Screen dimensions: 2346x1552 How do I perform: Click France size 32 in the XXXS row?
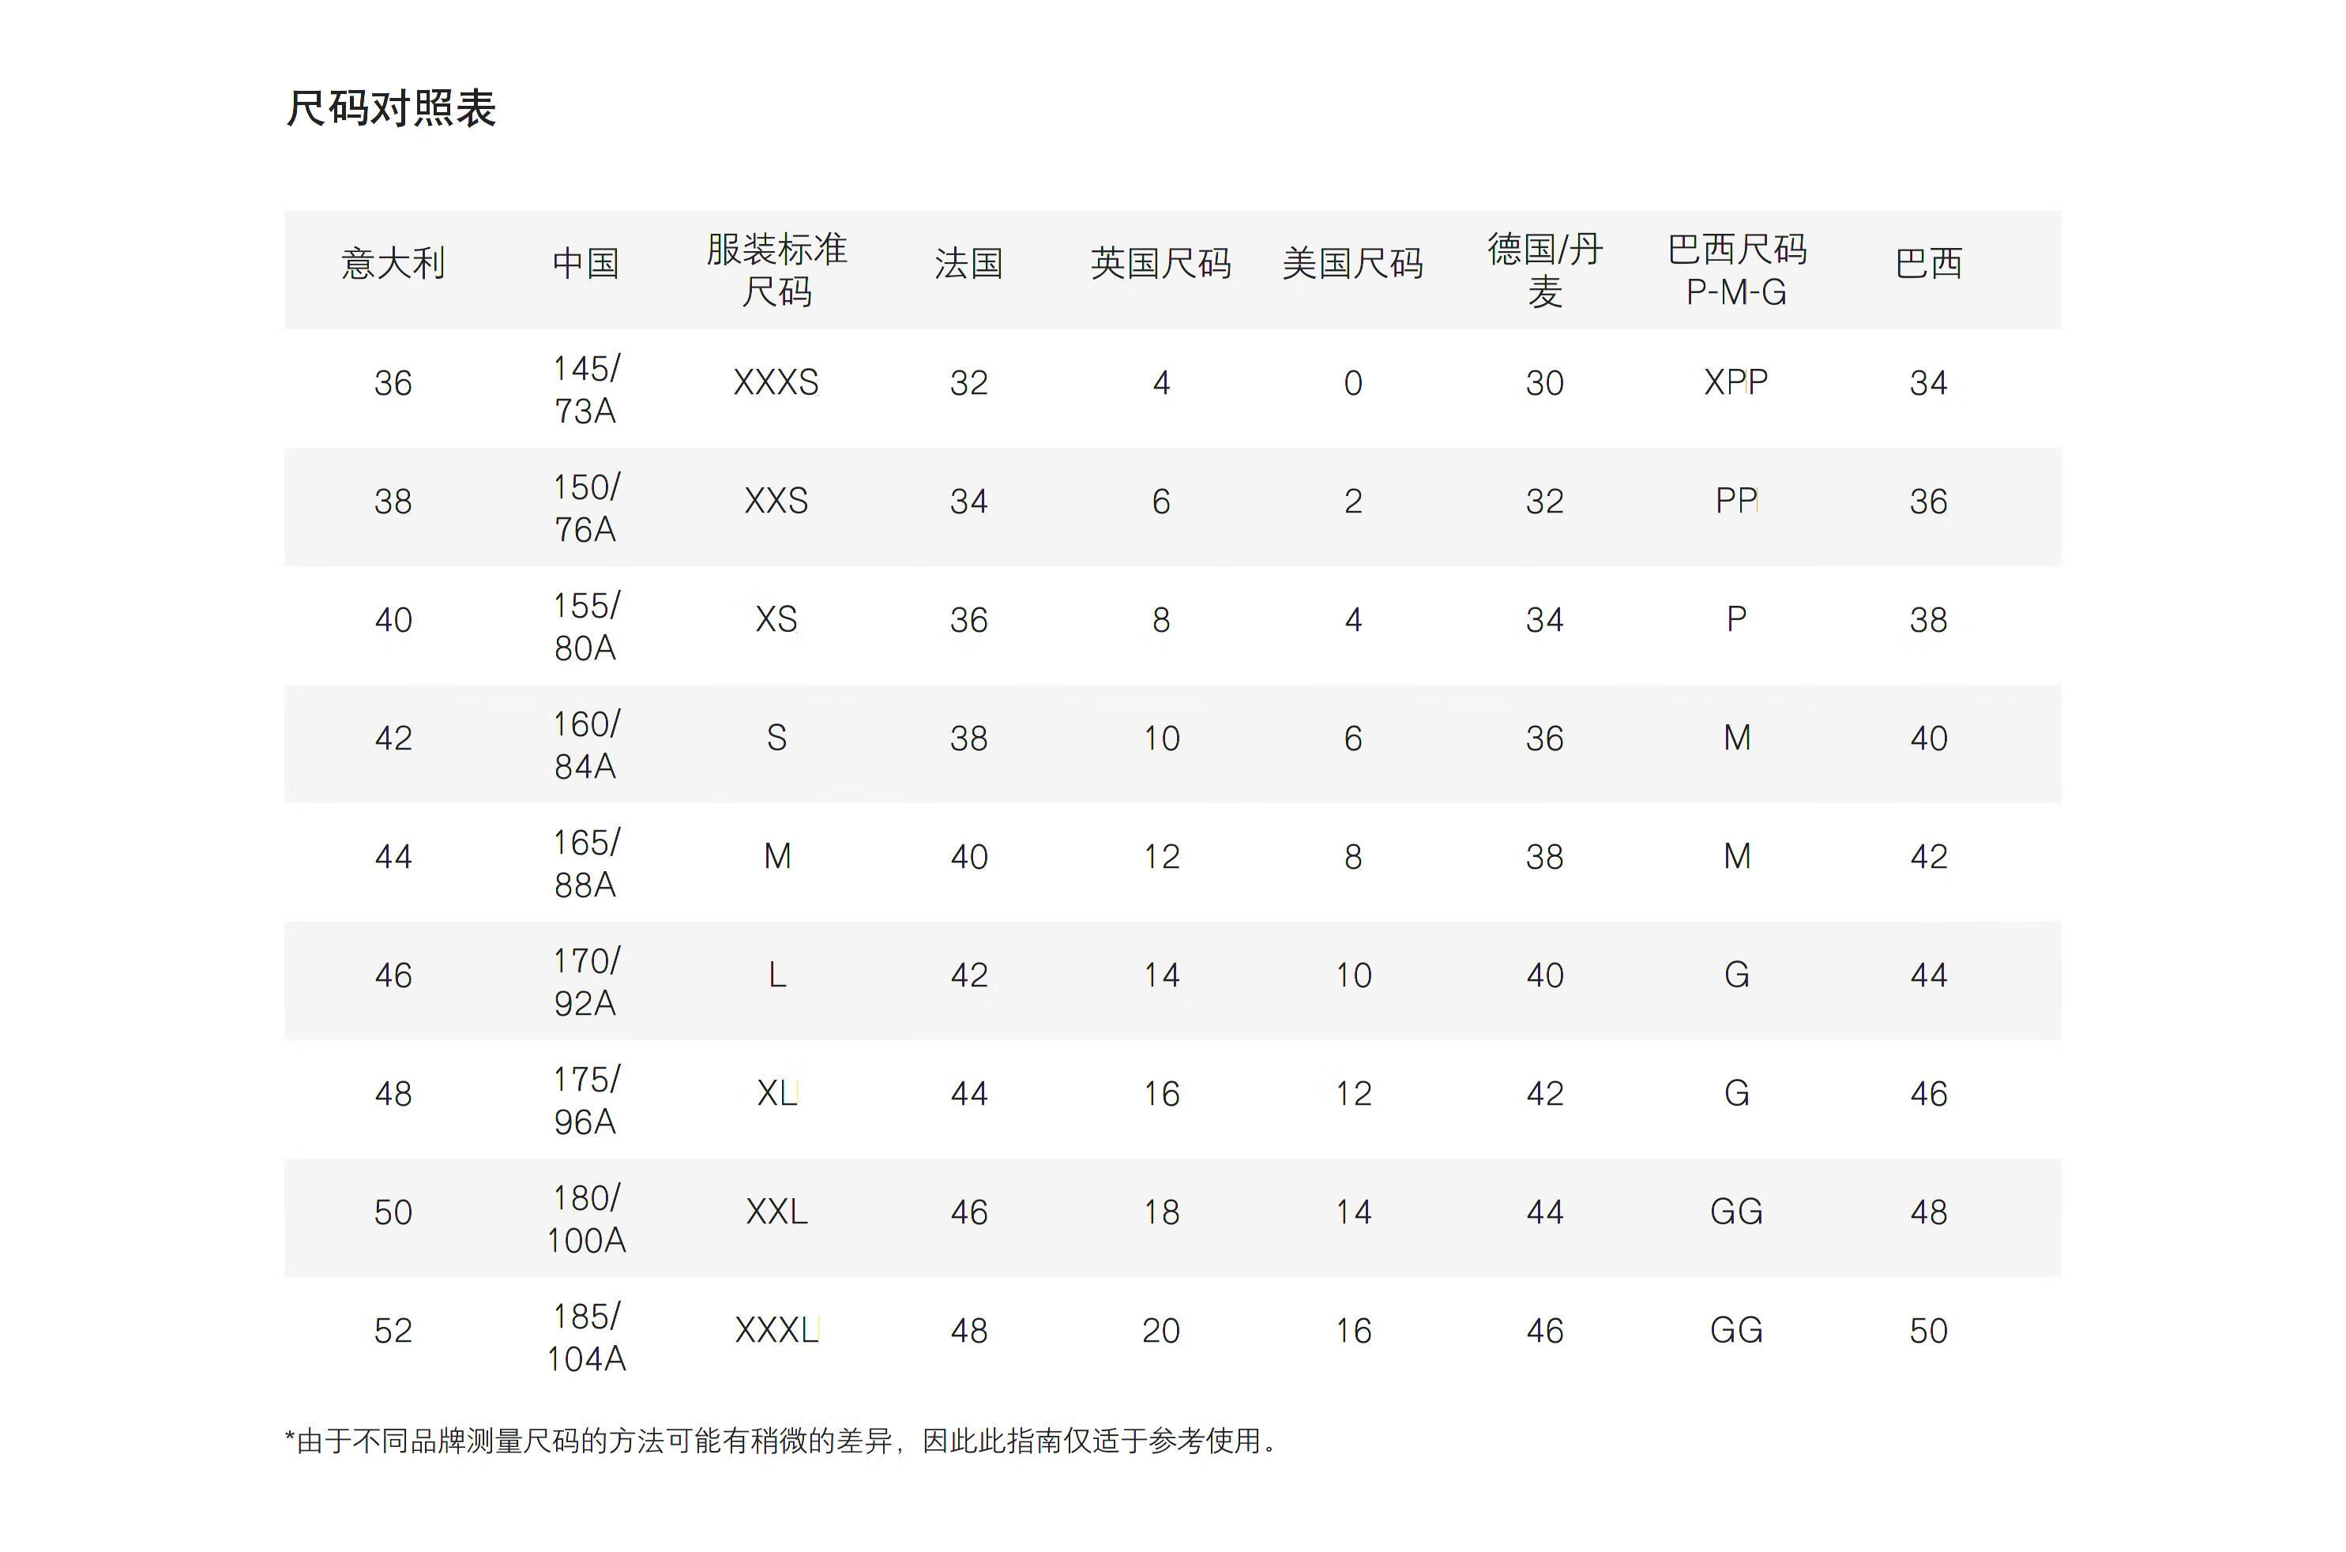[969, 383]
